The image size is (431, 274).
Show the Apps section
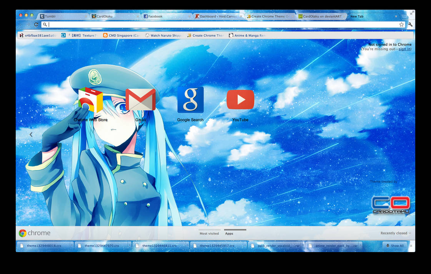(x=235, y=233)
